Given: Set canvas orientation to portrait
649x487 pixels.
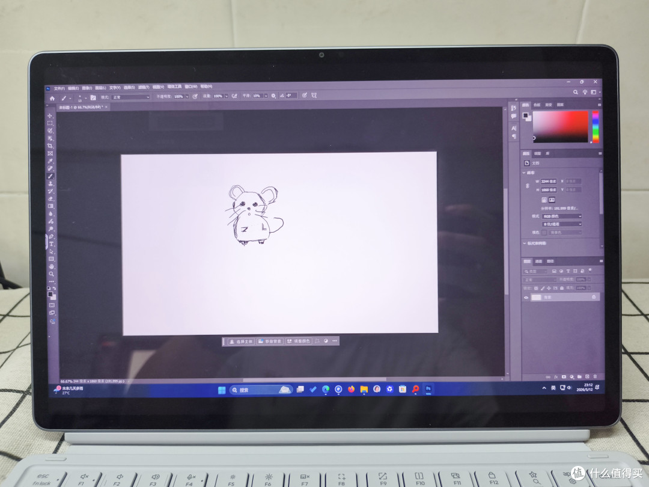Looking at the screenshot, I should click(544, 200).
